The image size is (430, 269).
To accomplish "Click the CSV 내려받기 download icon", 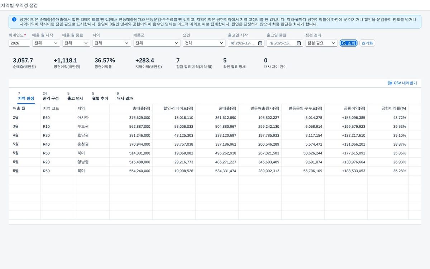I will [x=390, y=83].
